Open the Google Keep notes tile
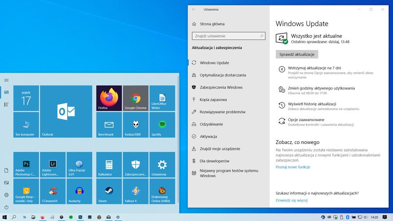 tap(26, 191)
